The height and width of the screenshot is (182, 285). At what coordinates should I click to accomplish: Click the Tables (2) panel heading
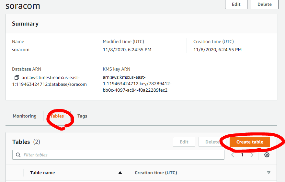(x=26, y=142)
